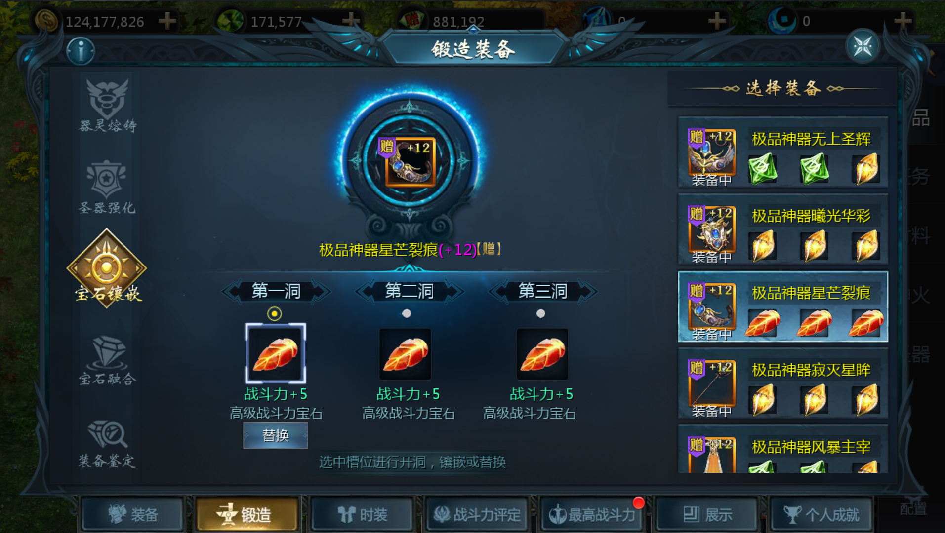Select 极品神器无上圣辉 in equipment list
The width and height of the screenshot is (945, 533).
(783, 152)
